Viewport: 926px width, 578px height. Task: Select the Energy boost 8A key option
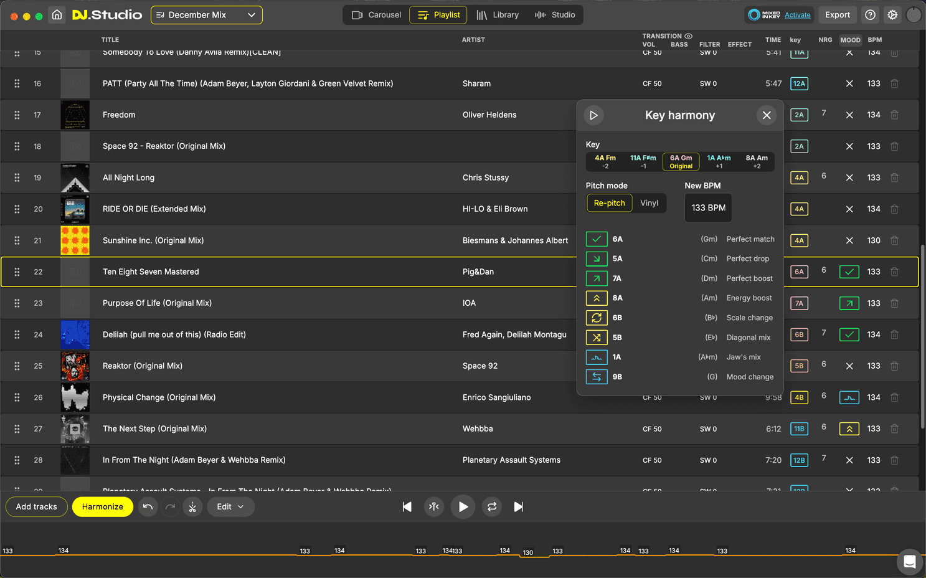[x=597, y=298]
